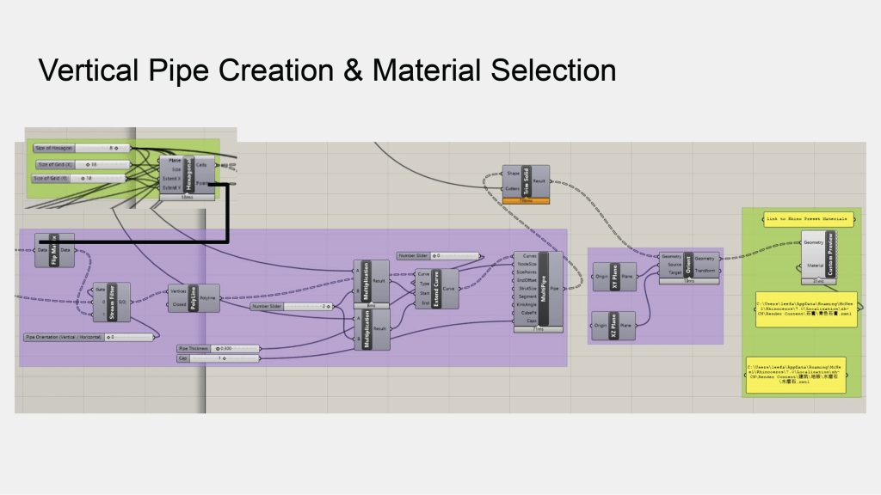Click the PolyLine component node

coord(194,297)
